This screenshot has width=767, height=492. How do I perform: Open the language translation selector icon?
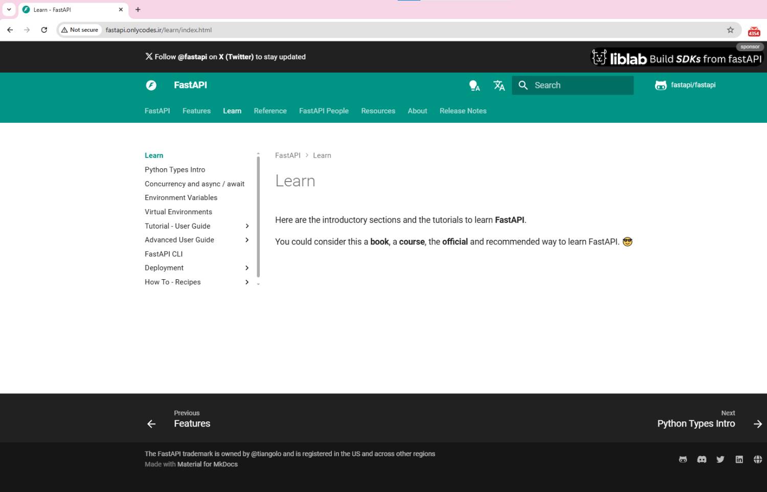pyautogui.click(x=499, y=85)
